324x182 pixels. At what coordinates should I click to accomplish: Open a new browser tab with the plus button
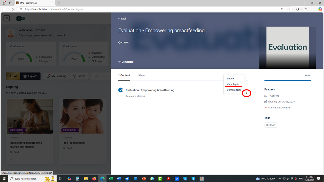tap(59, 3)
